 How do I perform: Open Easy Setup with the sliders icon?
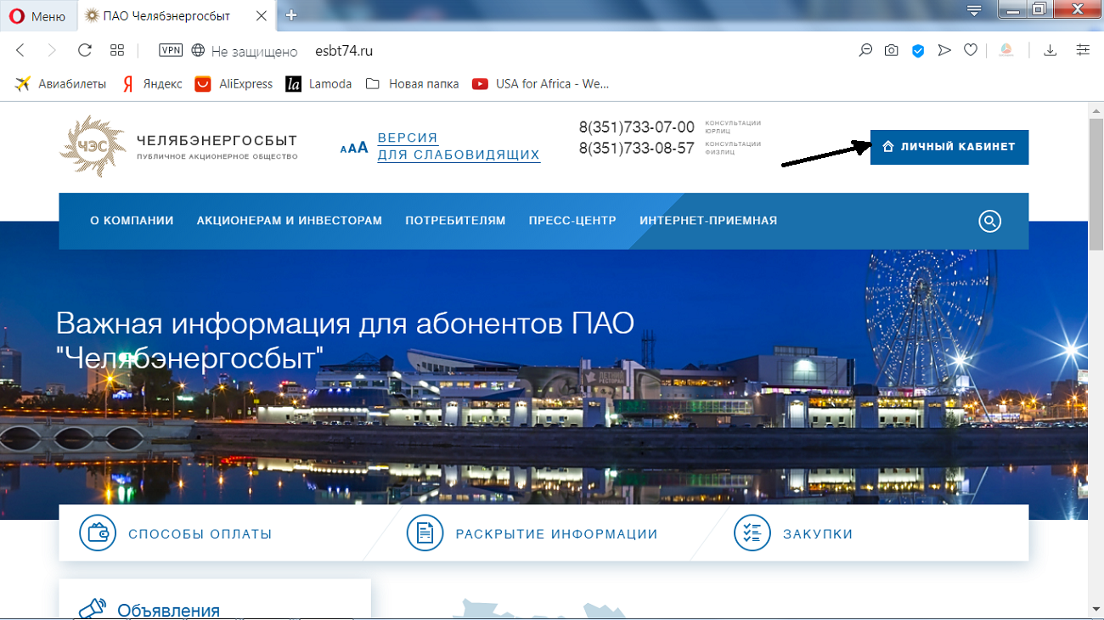(x=1083, y=50)
